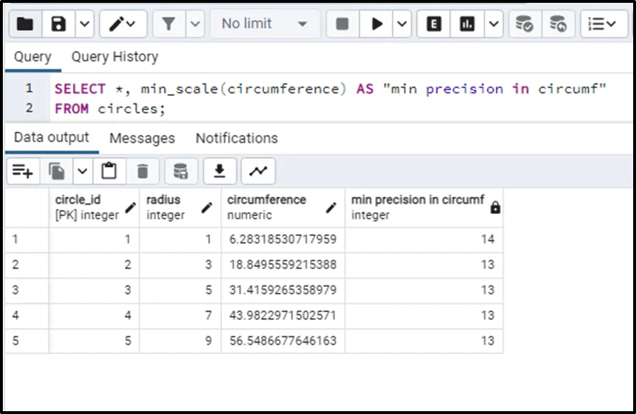The image size is (636, 414).
Task: Run the query with Execute button
Action: [377, 24]
